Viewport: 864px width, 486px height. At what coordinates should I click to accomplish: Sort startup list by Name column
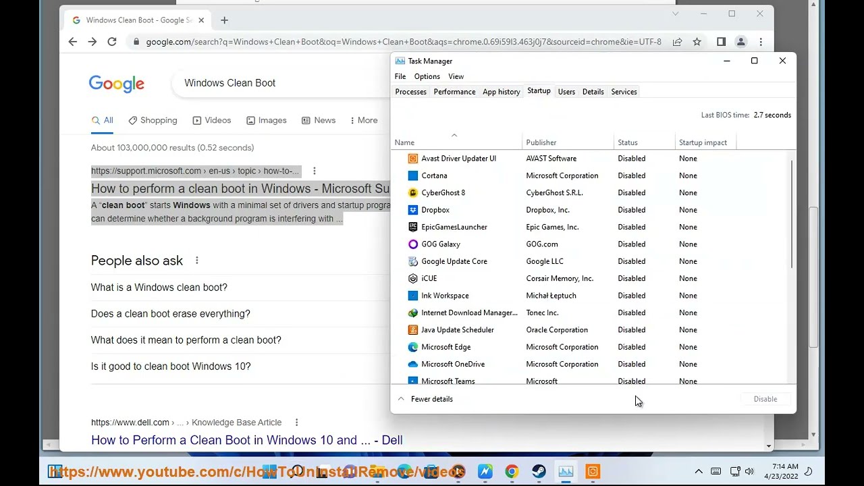coord(457,142)
